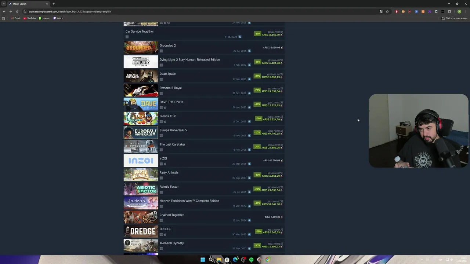
Task: Click the 17 Dec, 2018 release date
Action: pos(239,122)
